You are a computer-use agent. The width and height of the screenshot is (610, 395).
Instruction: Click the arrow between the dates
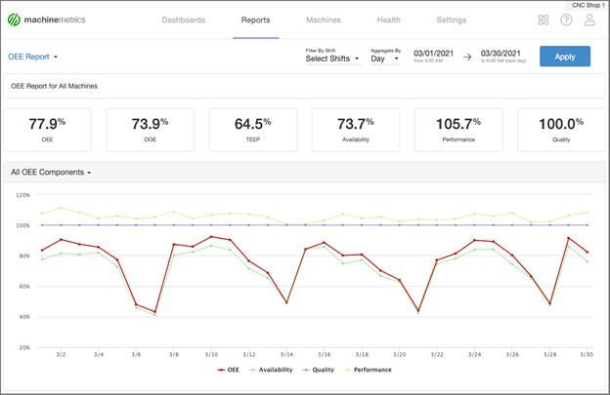point(467,57)
